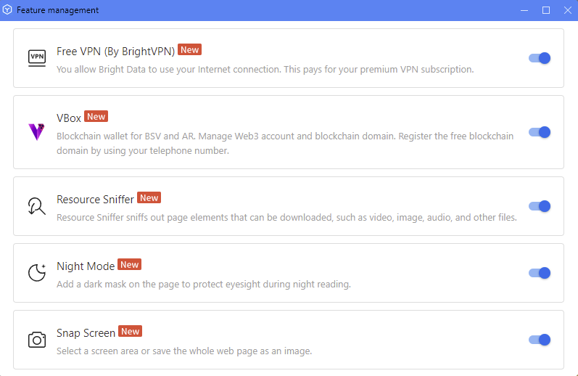This screenshot has width=578, height=376.
Task: Select the Resource Sniffer title
Action: pyautogui.click(x=95, y=200)
